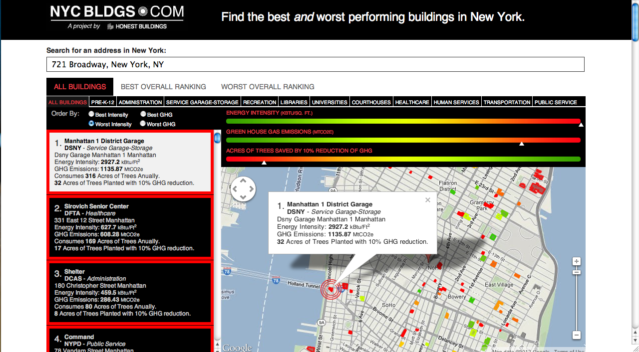The width and height of the screenshot is (639, 352).
Task: Select Best Intensity ordering
Action: 91,115
